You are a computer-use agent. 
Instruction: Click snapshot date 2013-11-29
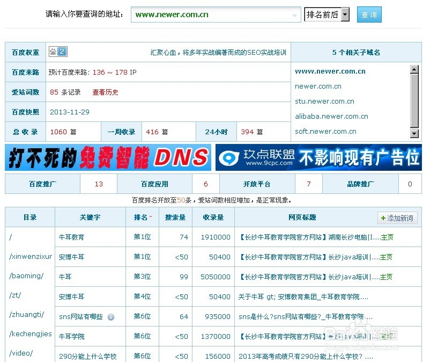pyautogui.click(x=70, y=112)
